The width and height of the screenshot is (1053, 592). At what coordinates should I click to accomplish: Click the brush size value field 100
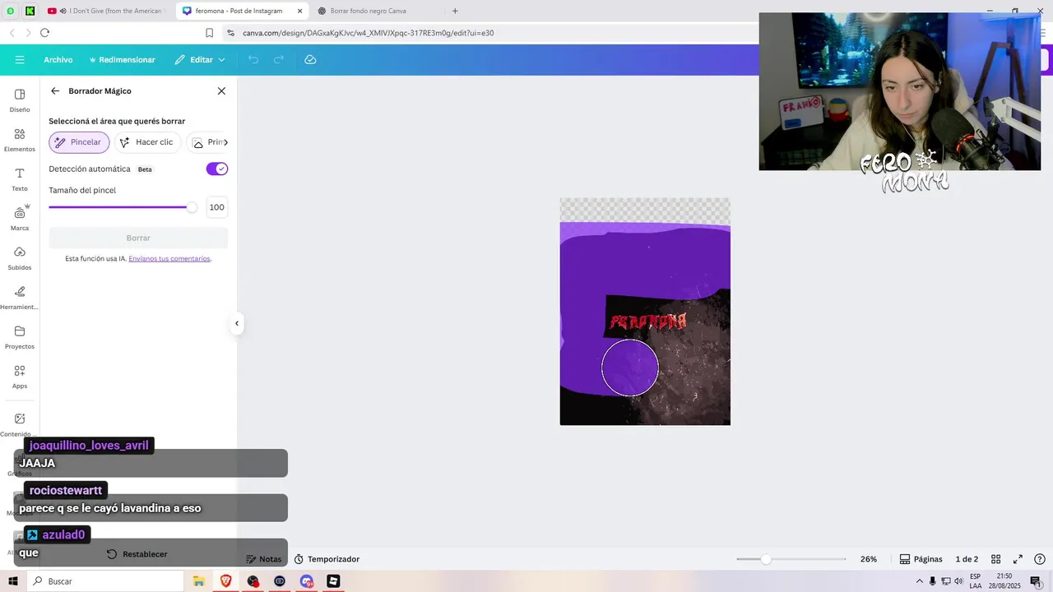pos(216,207)
